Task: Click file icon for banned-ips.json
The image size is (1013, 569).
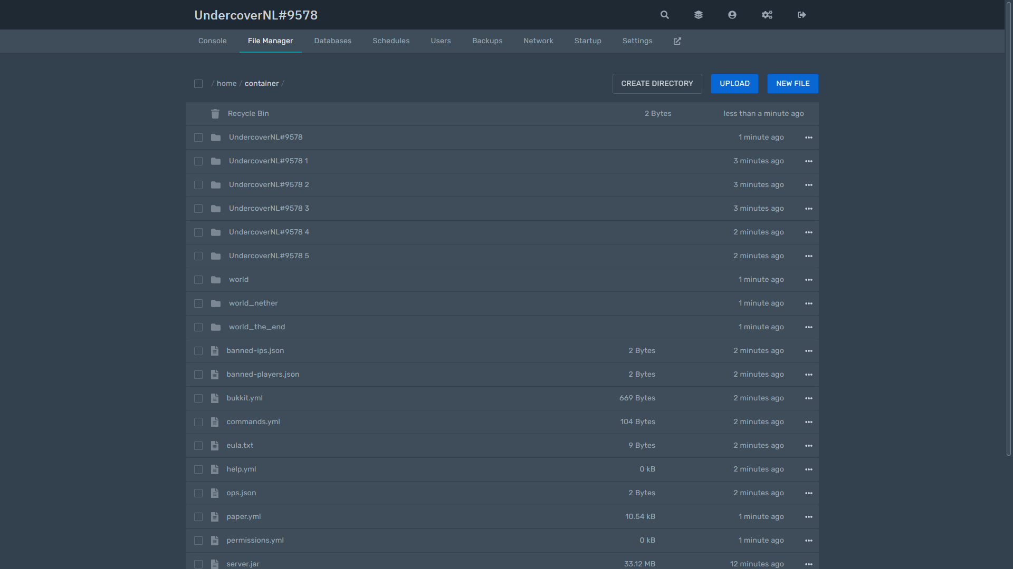Action: point(215,351)
